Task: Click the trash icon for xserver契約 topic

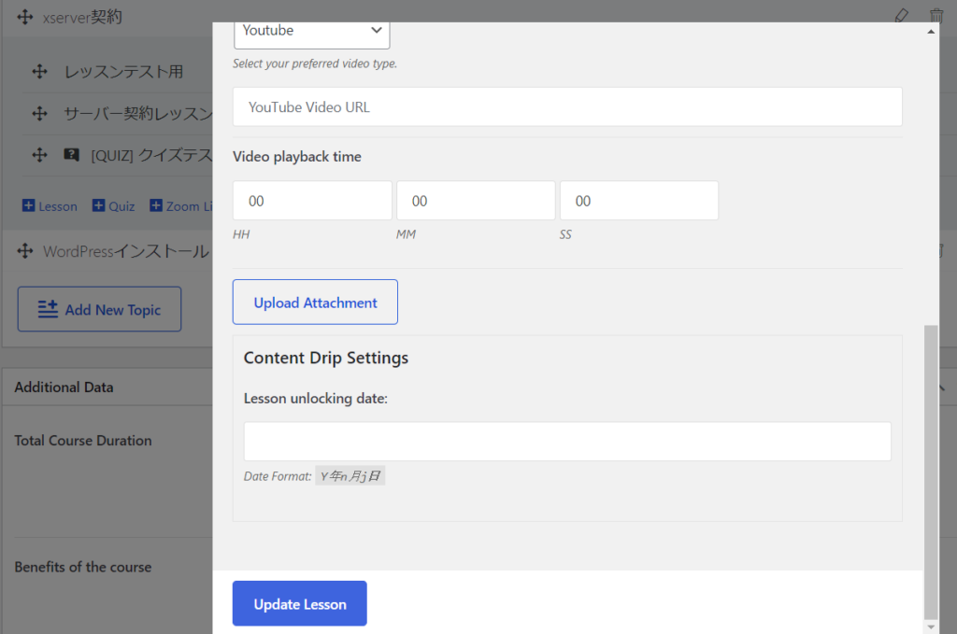Action: (936, 16)
